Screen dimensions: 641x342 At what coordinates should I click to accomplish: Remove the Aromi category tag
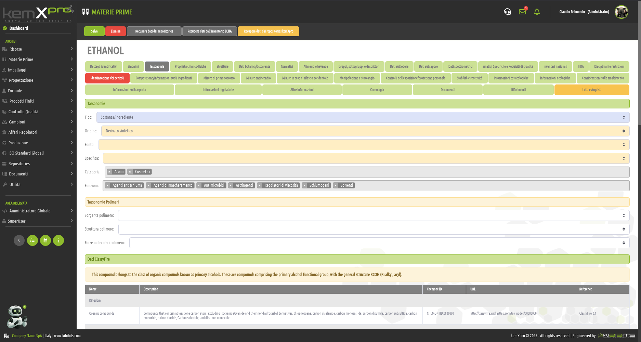click(x=109, y=172)
